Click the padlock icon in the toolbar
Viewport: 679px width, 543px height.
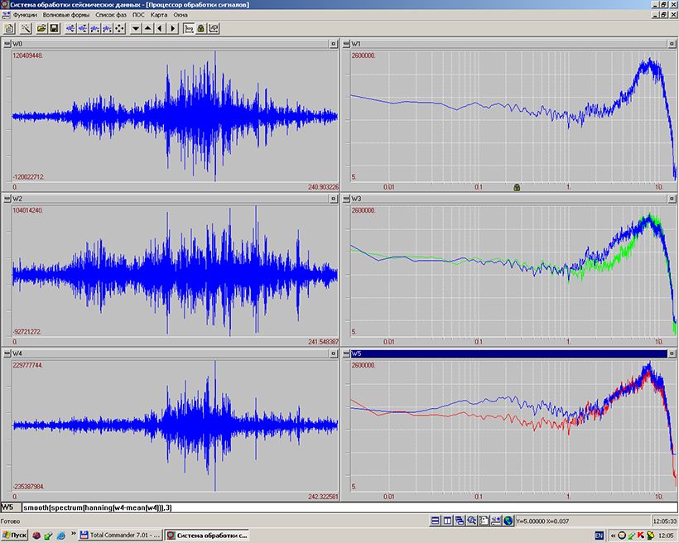200,28
